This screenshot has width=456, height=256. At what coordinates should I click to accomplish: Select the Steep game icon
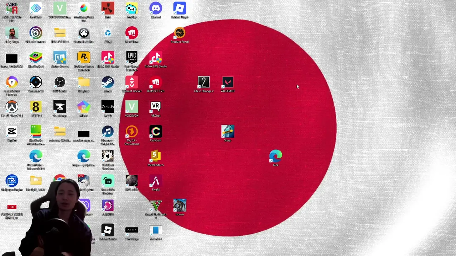(x=228, y=132)
